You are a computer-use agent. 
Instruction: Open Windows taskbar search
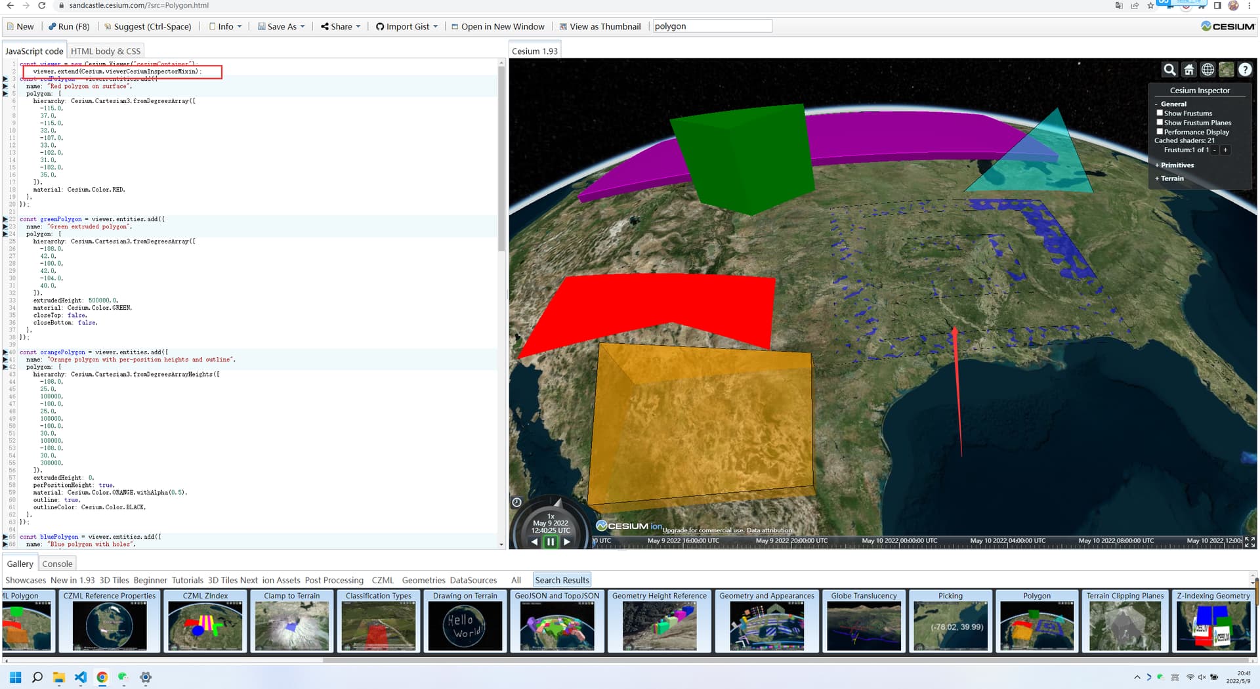tap(37, 677)
